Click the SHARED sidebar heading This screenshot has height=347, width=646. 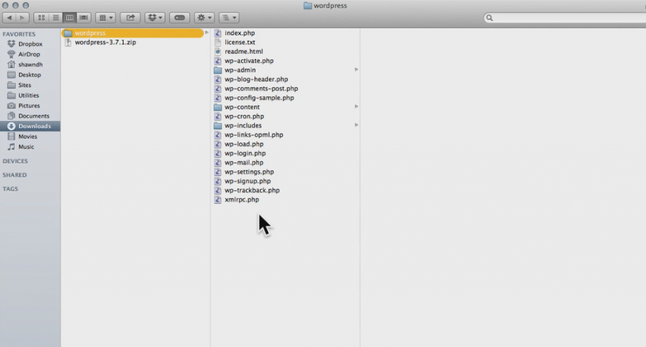15,175
